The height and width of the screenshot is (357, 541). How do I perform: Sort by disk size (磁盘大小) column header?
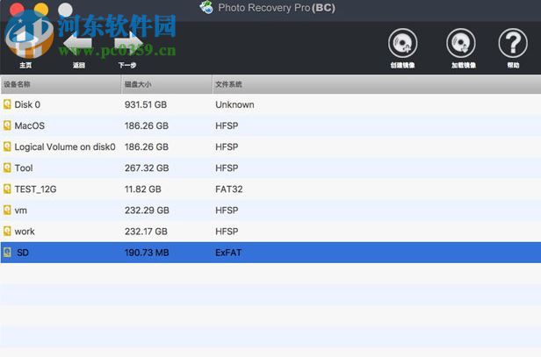click(138, 84)
